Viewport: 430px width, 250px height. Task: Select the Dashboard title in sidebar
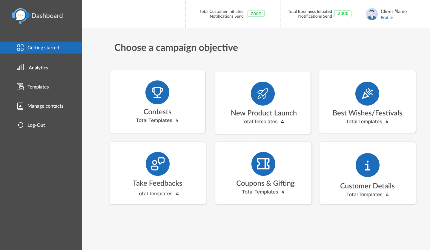click(47, 16)
